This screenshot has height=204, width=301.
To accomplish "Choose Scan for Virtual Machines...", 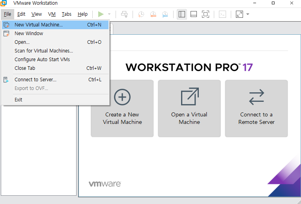I will (x=55, y=51).
